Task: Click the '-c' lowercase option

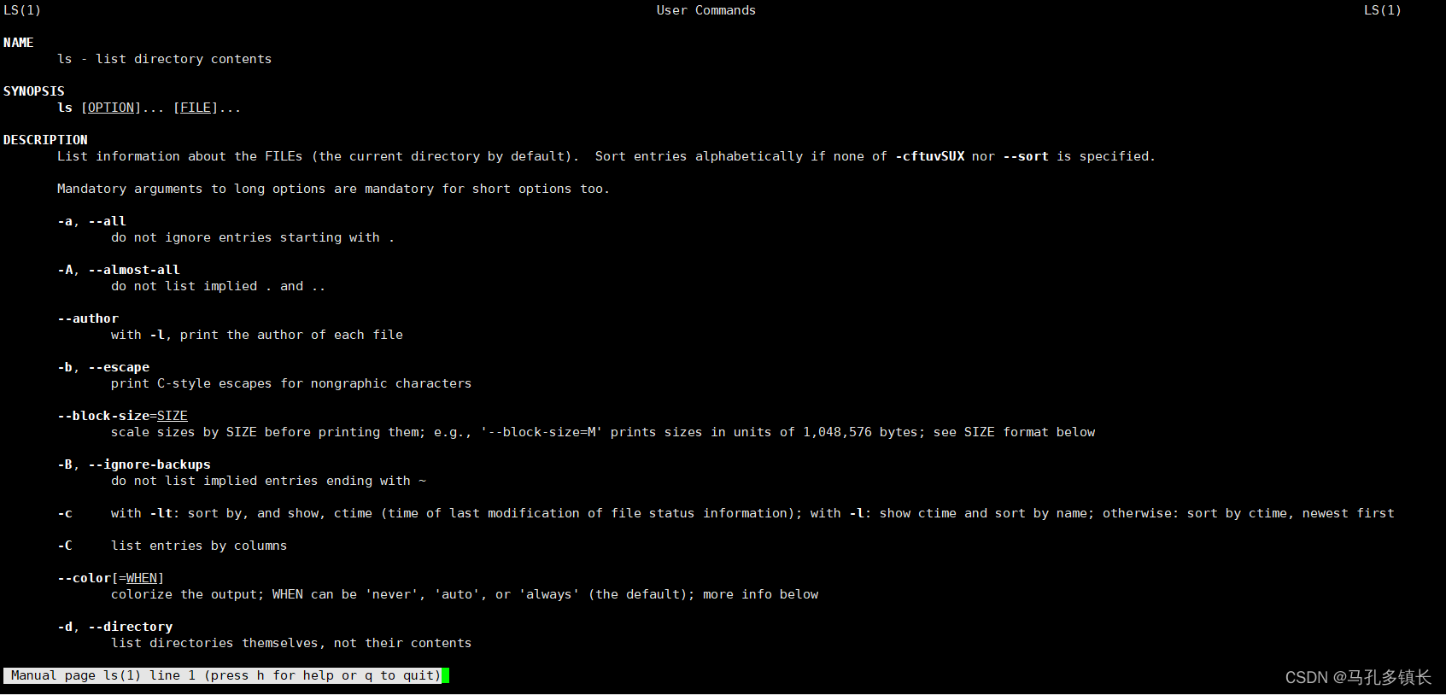Action: pos(65,513)
